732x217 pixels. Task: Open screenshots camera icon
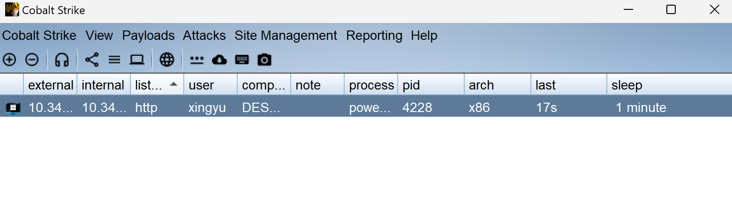[264, 60]
